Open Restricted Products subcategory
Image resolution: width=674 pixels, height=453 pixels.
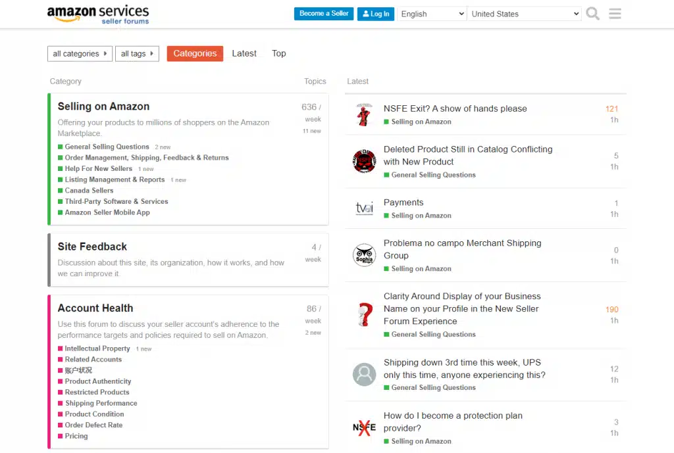(97, 392)
